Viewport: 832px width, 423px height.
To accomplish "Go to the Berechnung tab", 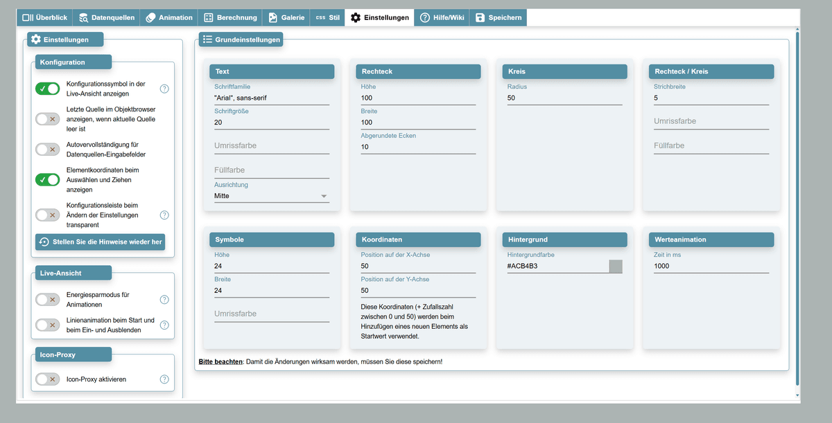I will point(231,17).
